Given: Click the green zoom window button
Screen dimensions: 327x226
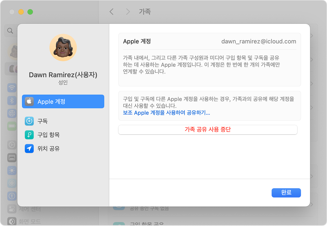Looking at the screenshot, I should 30,12.
